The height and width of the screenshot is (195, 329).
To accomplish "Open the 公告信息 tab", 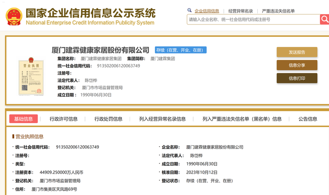I will 308,119.
